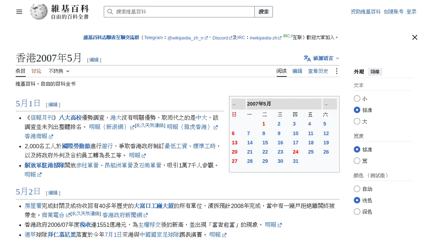Select the 小 text size option
Image resolution: width=428 pixels, height=240 pixels.
(357, 98)
